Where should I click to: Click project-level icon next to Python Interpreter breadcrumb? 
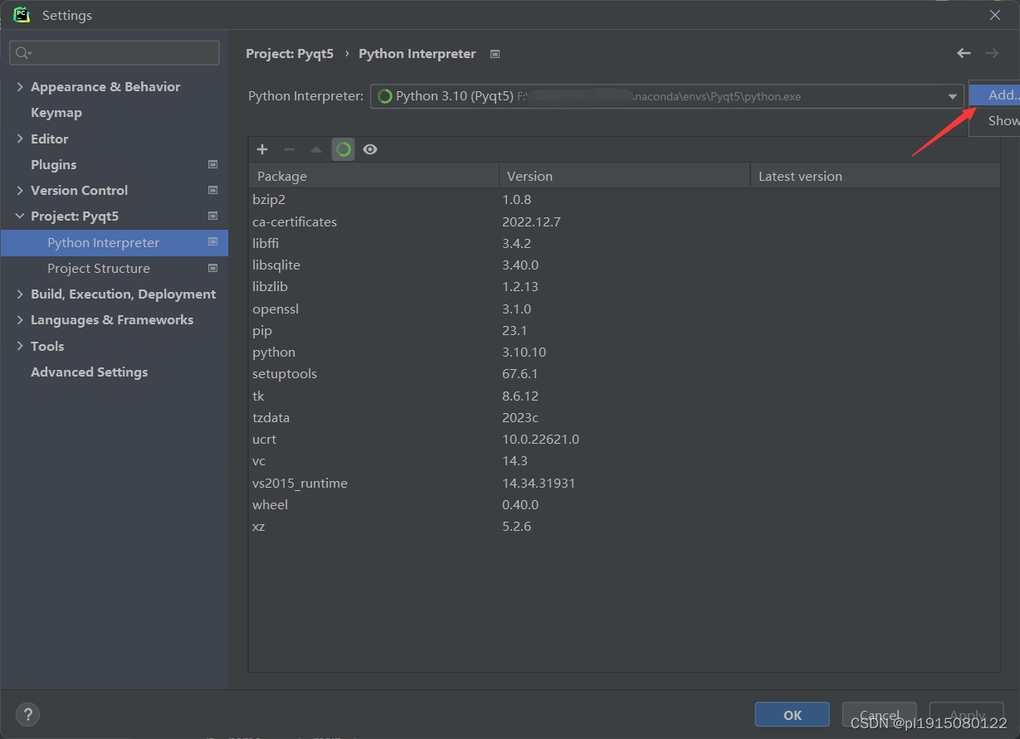tap(495, 54)
